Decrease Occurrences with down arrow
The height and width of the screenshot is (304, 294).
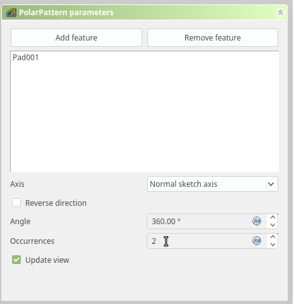(x=273, y=244)
